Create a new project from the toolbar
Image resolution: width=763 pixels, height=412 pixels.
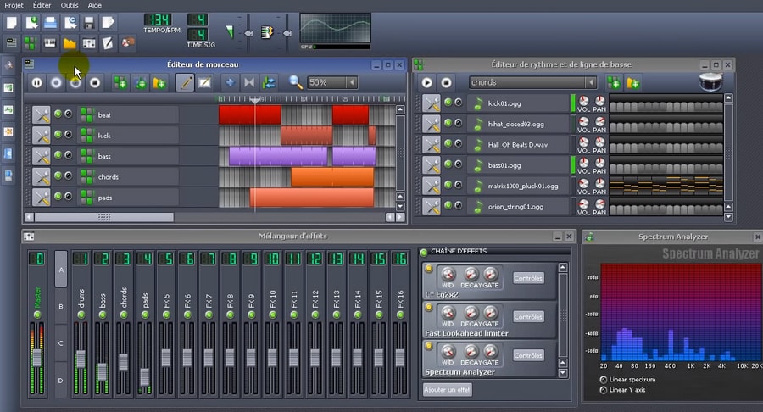[x=11, y=23]
